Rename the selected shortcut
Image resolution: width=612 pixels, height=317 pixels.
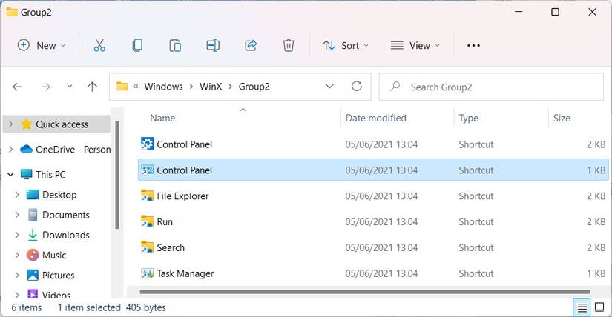(x=213, y=46)
